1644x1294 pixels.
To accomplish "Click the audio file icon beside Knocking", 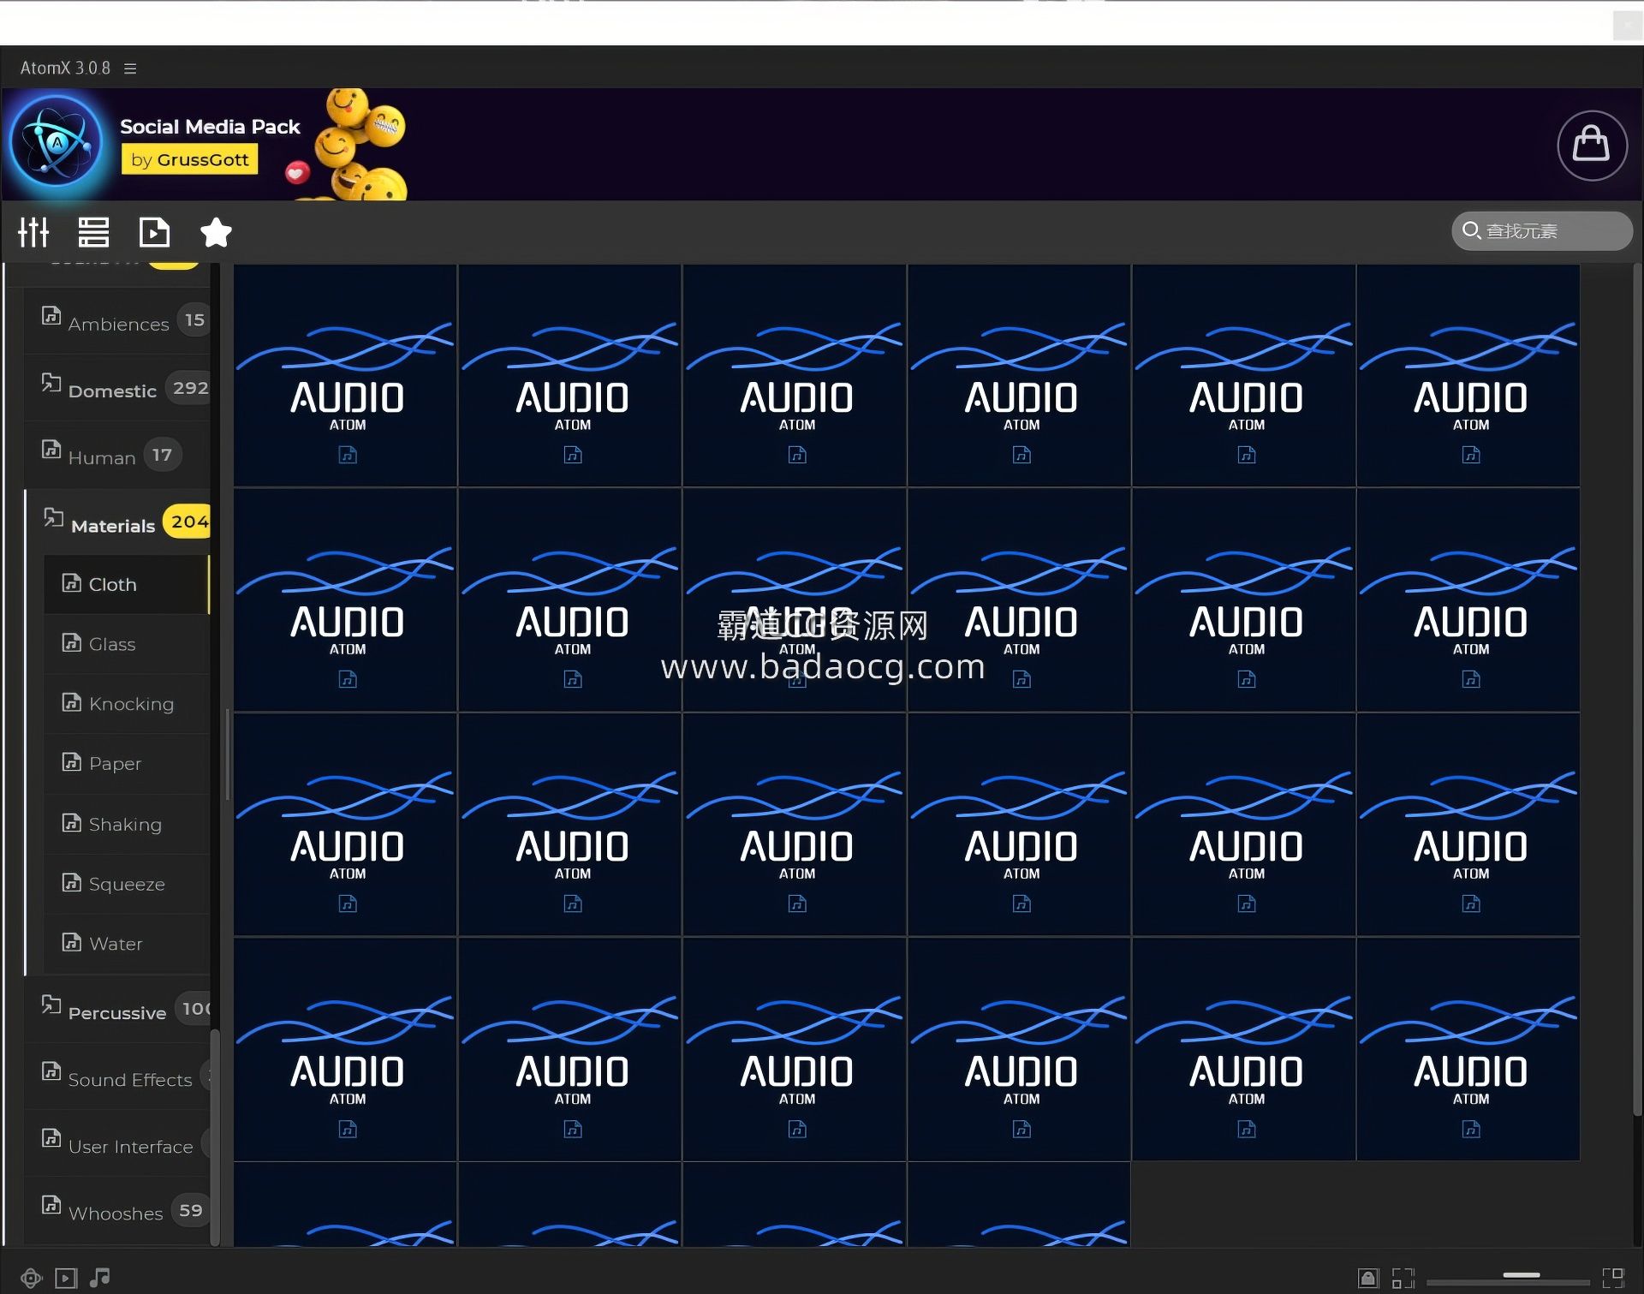I will click(72, 701).
